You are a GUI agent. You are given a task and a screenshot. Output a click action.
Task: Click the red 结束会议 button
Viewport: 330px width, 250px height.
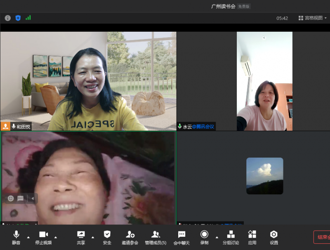click(x=322, y=237)
